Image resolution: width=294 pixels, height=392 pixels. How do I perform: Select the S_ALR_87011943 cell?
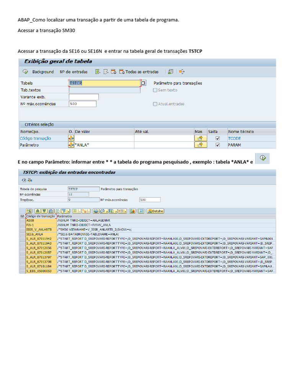coord(41,243)
